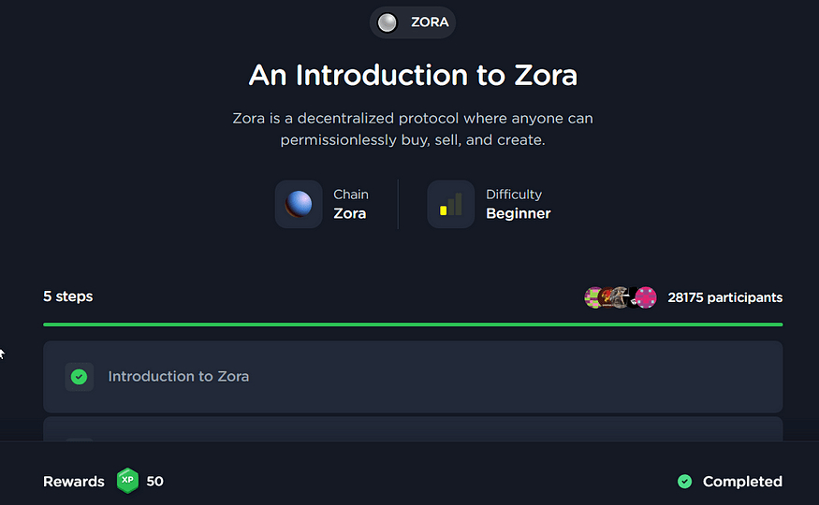The width and height of the screenshot is (819, 505).
Task: Expand the second step row below
Action: pyautogui.click(x=412, y=430)
